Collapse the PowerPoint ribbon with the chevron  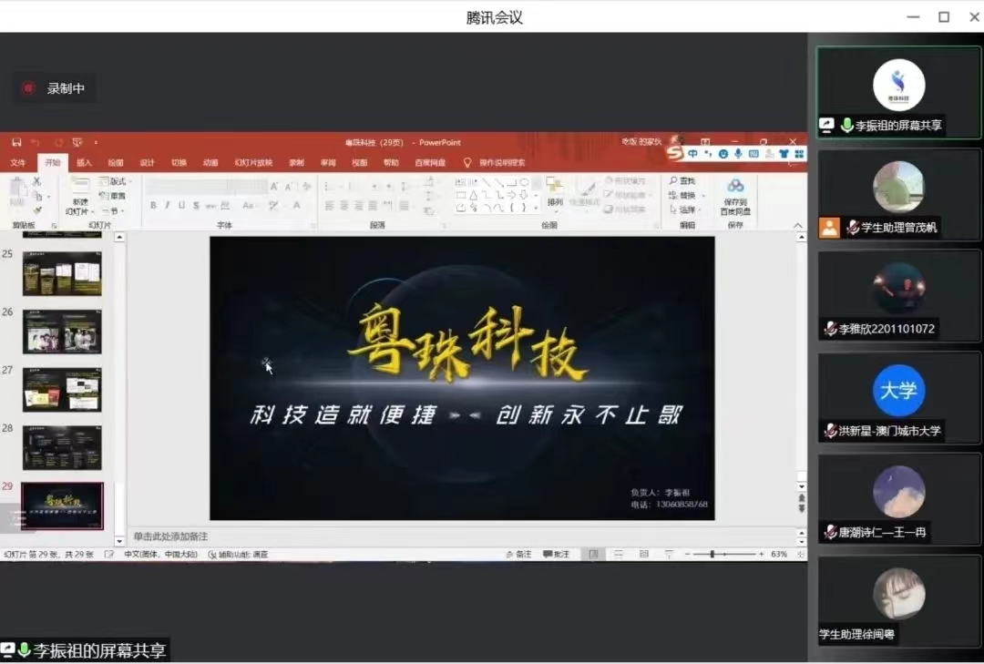797,225
